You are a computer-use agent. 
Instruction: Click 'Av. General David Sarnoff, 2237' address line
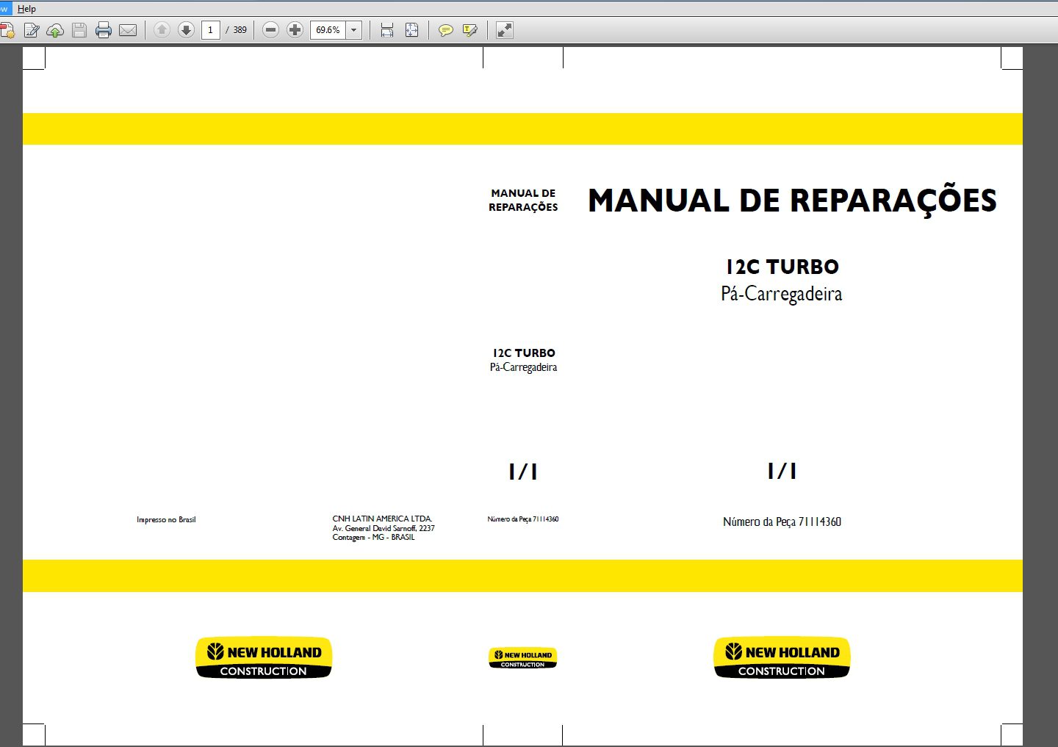point(384,528)
